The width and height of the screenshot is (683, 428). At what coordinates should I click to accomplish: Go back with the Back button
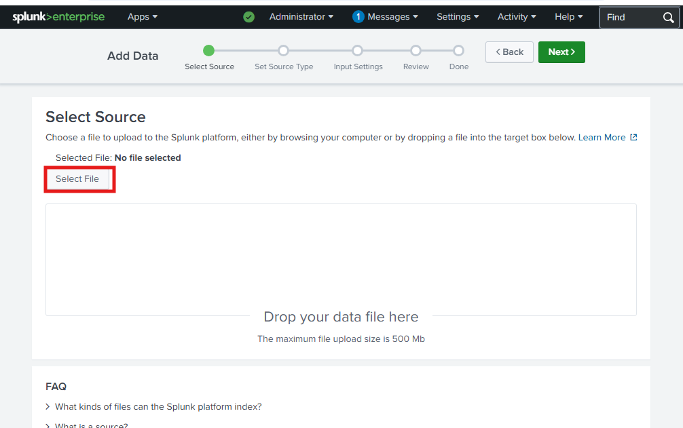coord(509,52)
